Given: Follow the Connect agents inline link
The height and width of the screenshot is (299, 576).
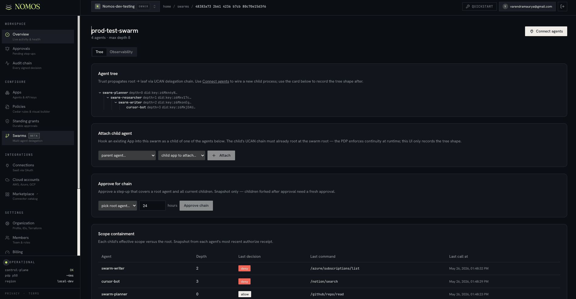Looking at the screenshot, I should tap(216, 81).
